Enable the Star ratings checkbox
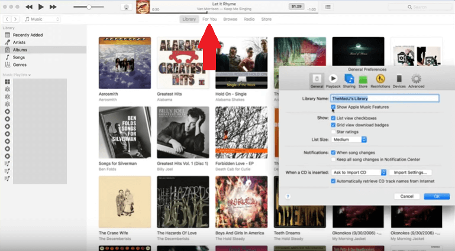This screenshot has width=455, height=251. point(333,132)
